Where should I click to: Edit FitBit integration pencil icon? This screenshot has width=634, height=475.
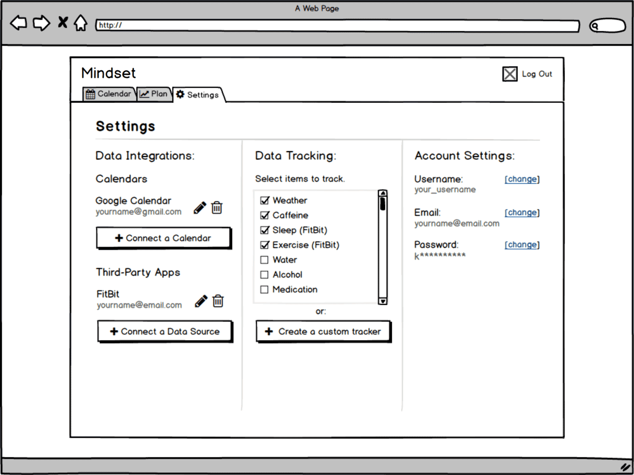tap(201, 301)
